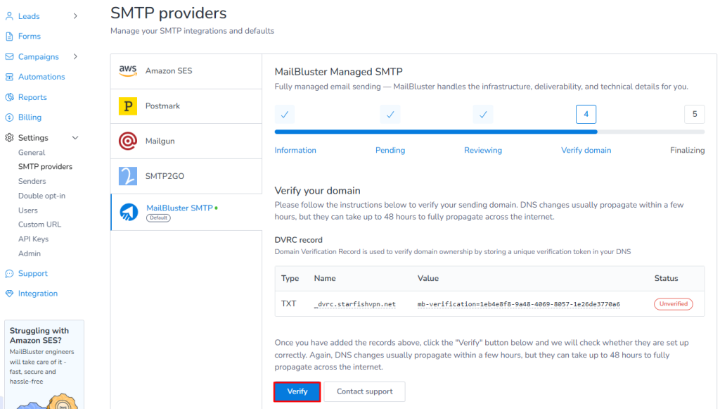This screenshot has height=409, width=720.
Task: Open API Keys settings
Action: click(x=34, y=239)
